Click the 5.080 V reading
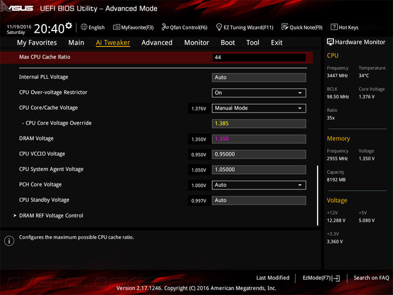 (x=366, y=221)
